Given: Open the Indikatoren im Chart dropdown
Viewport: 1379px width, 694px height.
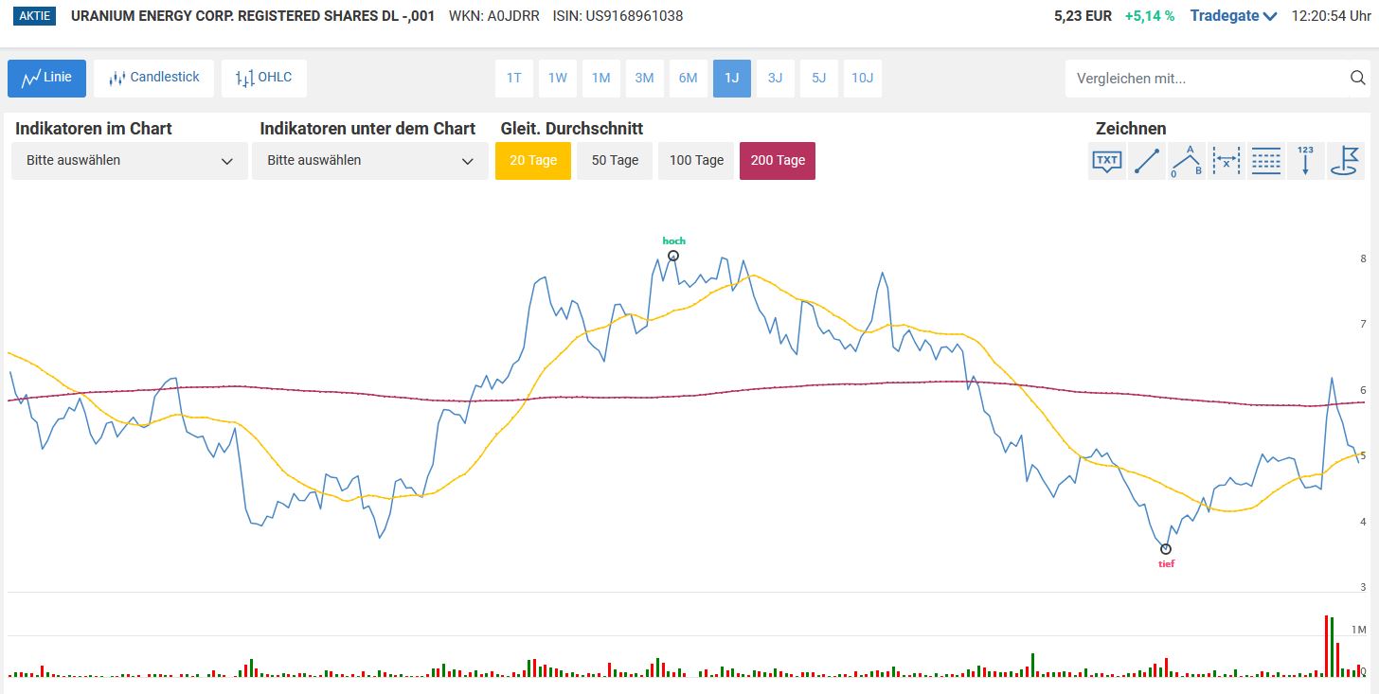Looking at the screenshot, I should coord(130,161).
